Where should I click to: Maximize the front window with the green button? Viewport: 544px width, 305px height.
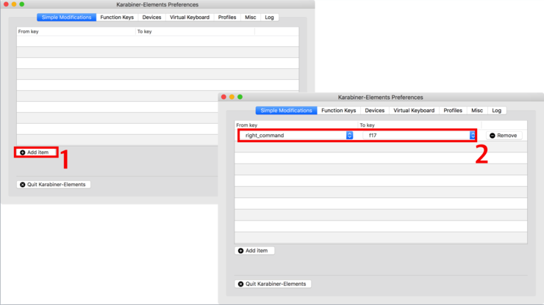[240, 97]
